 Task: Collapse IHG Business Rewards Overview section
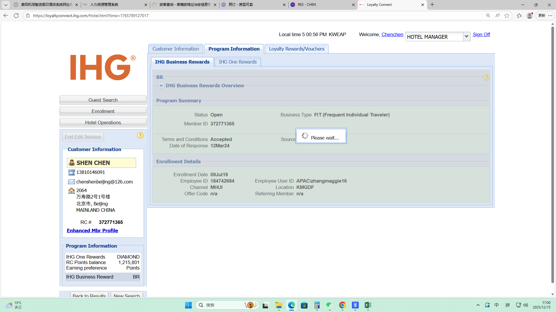(x=161, y=86)
